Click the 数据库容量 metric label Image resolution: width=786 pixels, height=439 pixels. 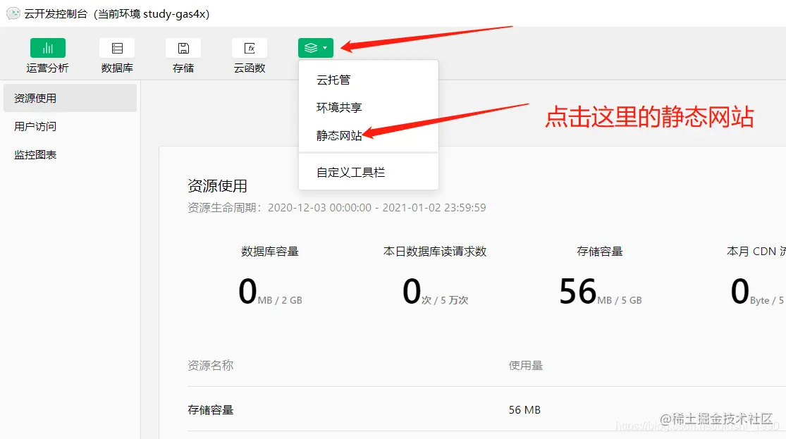click(270, 252)
